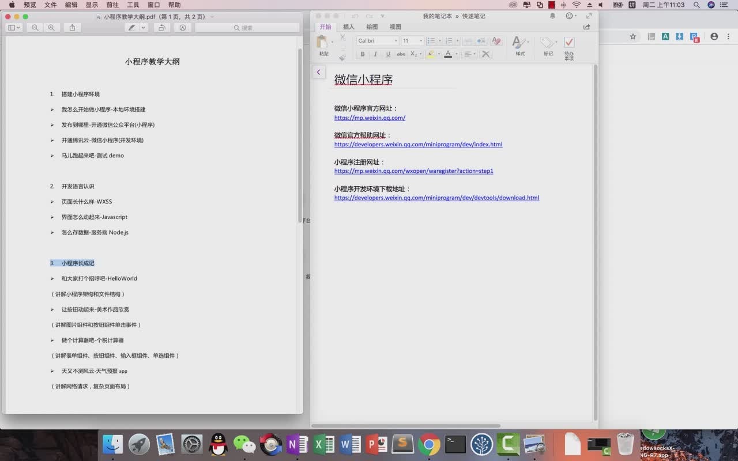Viewport: 738px width, 461px height.
Task: Toggle strikethrough abc formatting
Action: tap(401, 54)
